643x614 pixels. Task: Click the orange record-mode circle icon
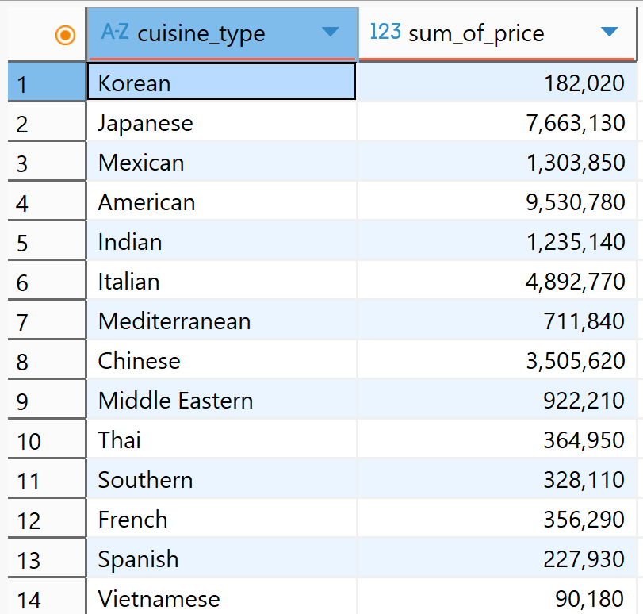pyautogui.click(x=65, y=35)
